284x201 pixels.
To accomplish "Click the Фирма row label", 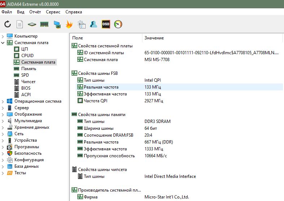I will [91, 197].
